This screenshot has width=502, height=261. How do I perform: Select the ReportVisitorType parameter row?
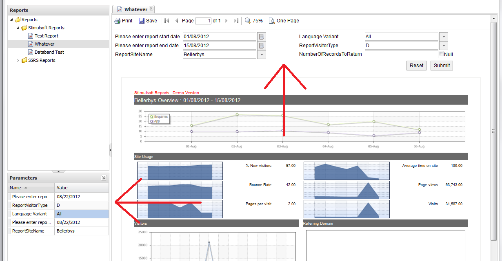(x=58, y=205)
